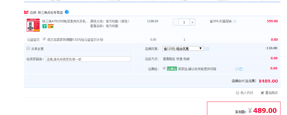
Task: Click the info bubble beside the 店铺优惠 dropdown
Action: pyautogui.click(x=207, y=49)
